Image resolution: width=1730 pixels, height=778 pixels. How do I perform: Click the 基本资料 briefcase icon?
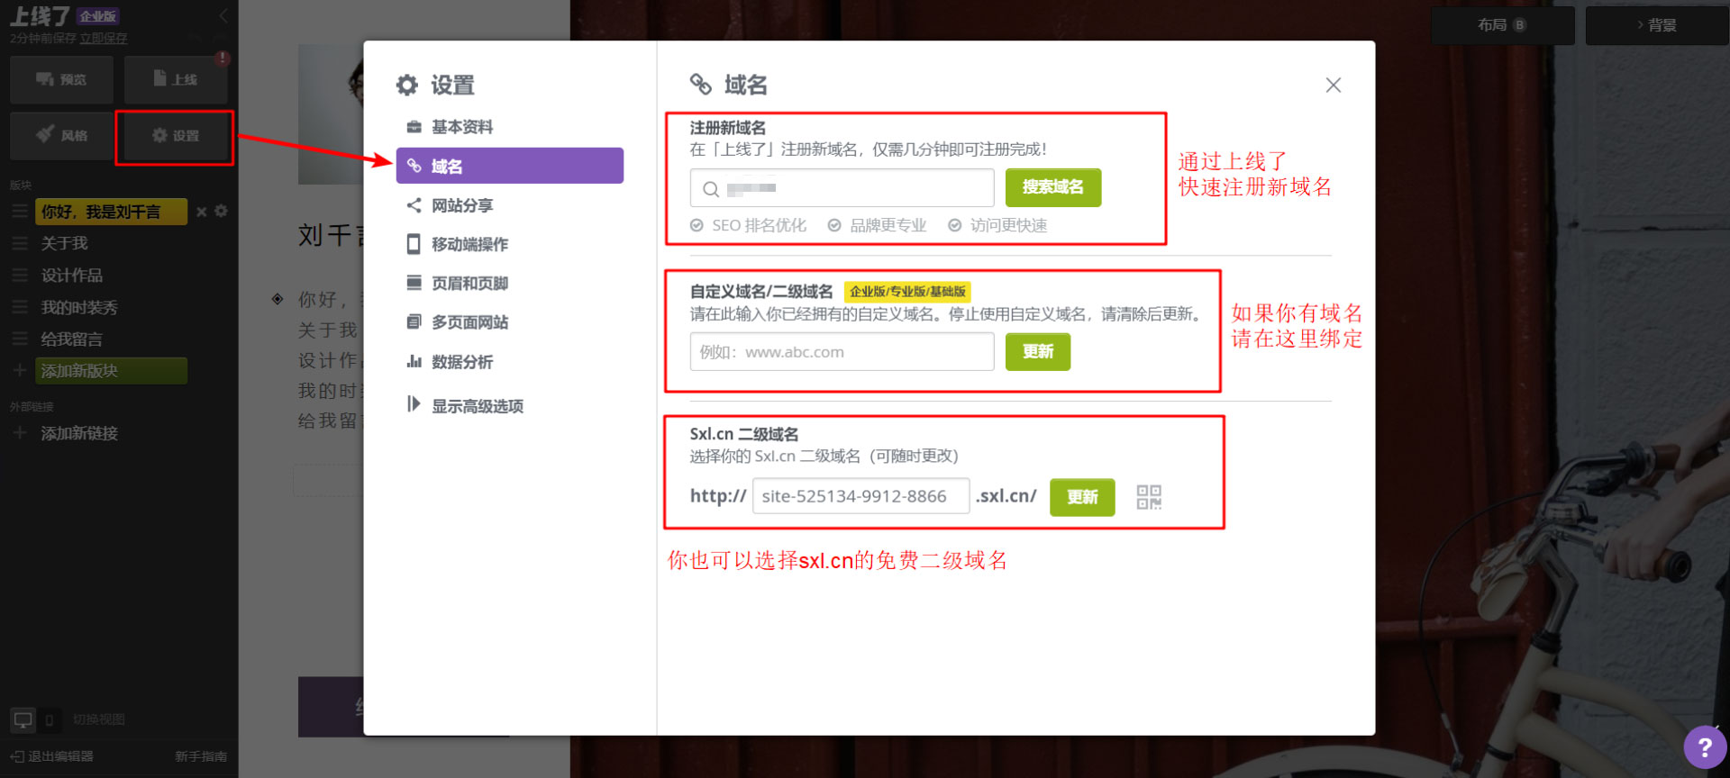click(x=414, y=127)
